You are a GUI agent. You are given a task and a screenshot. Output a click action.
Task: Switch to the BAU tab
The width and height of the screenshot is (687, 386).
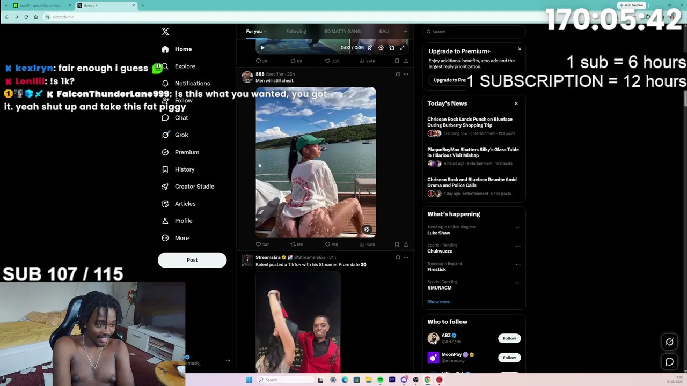point(384,31)
